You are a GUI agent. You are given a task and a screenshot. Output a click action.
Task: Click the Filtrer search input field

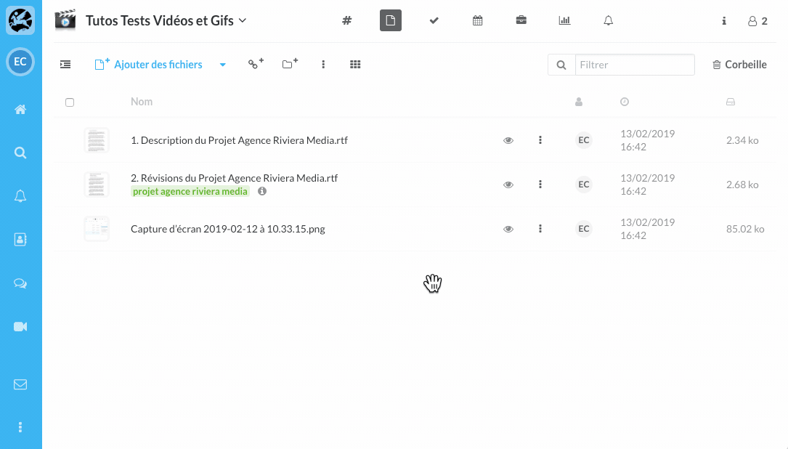click(x=634, y=65)
